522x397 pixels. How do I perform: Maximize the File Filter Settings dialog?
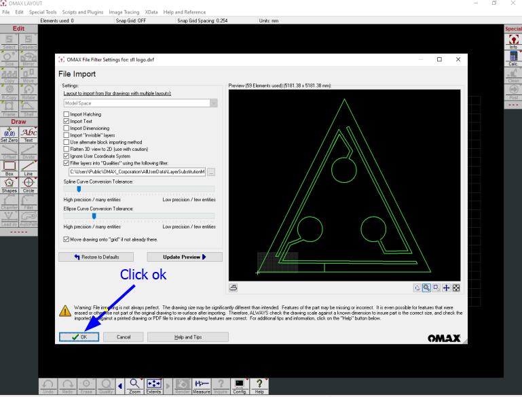point(439,59)
